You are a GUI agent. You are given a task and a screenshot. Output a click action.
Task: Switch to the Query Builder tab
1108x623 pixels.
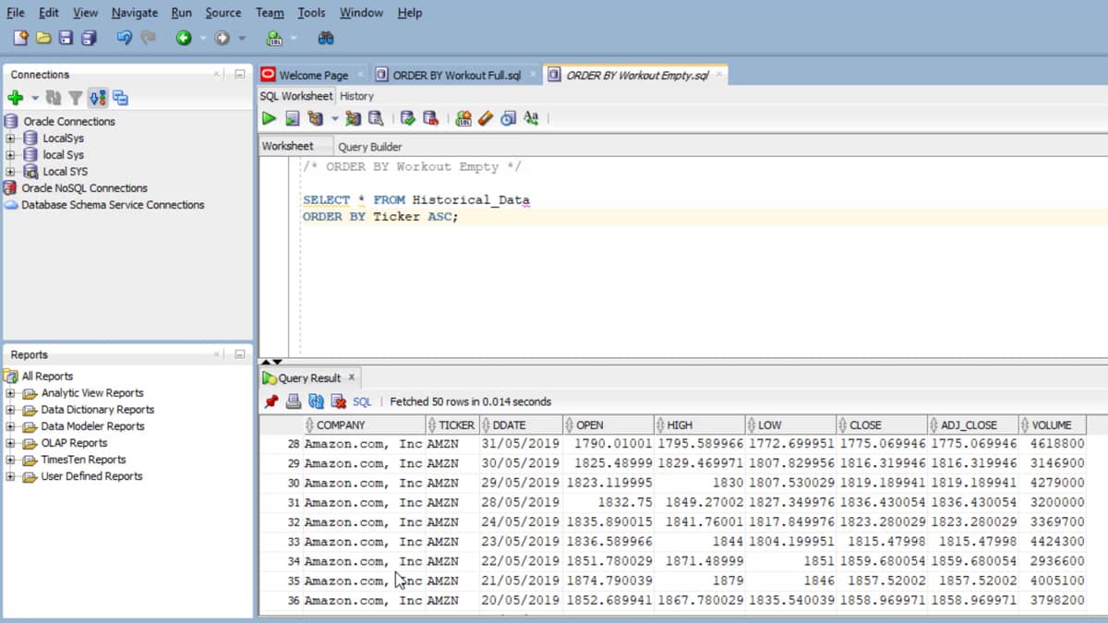[x=369, y=147]
